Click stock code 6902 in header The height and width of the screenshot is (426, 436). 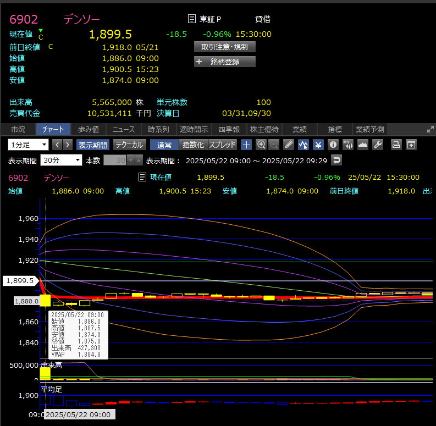tap(24, 19)
